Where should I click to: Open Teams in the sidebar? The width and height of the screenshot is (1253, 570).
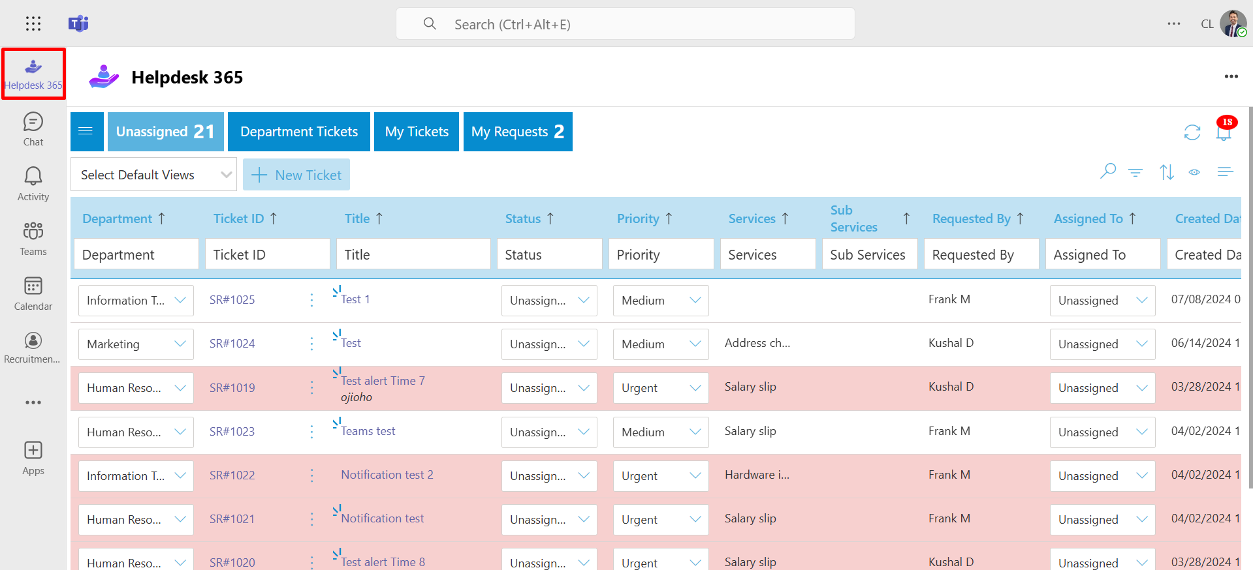point(33,239)
